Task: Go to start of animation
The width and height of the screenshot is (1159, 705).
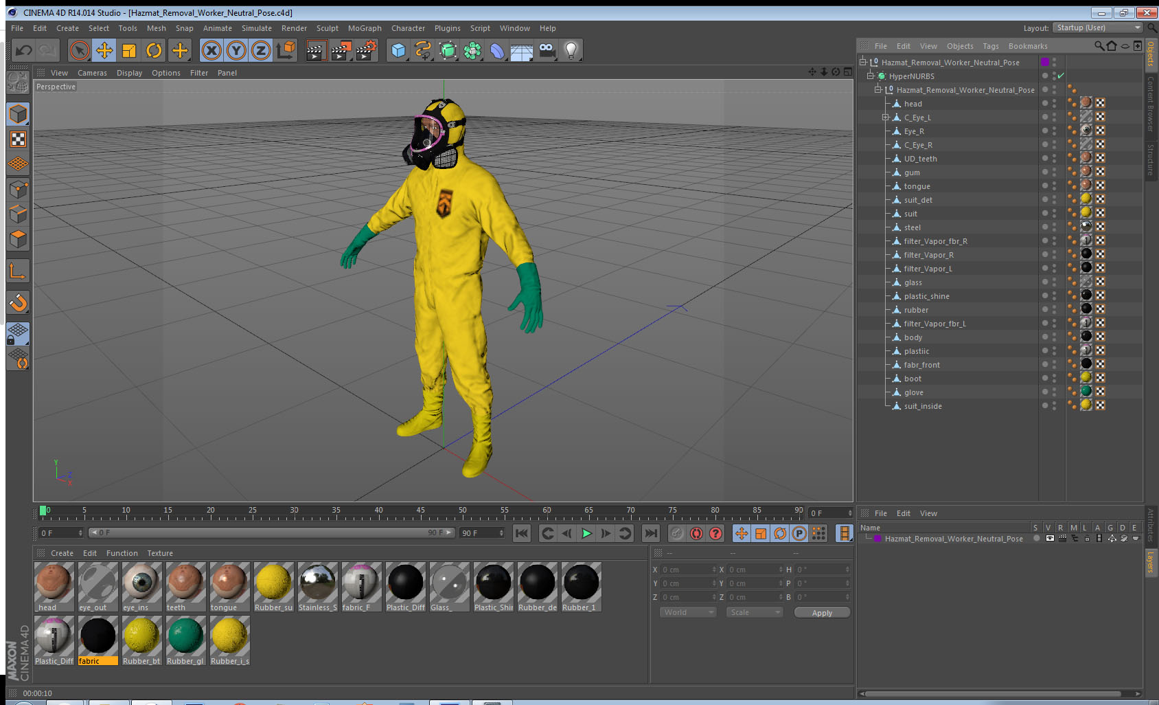Action: pyautogui.click(x=522, y=533)
